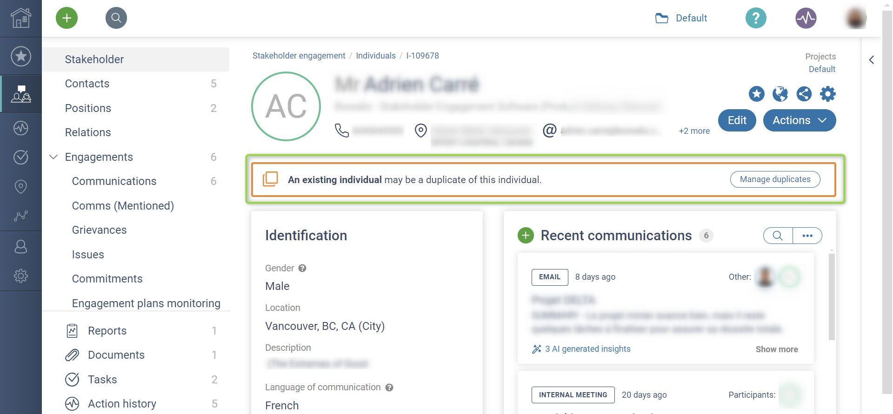893x414 pixels.
Task: Collapse the Engagements tree section
Action: click(53, 157)
